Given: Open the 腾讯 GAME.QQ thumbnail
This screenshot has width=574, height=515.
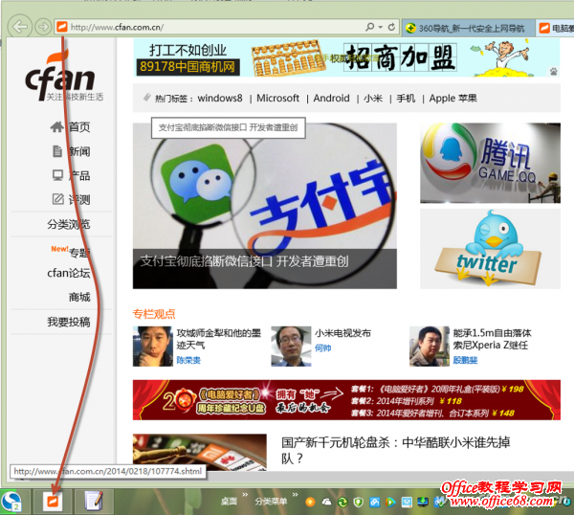Looking at the screenshot, I should 490,163.
